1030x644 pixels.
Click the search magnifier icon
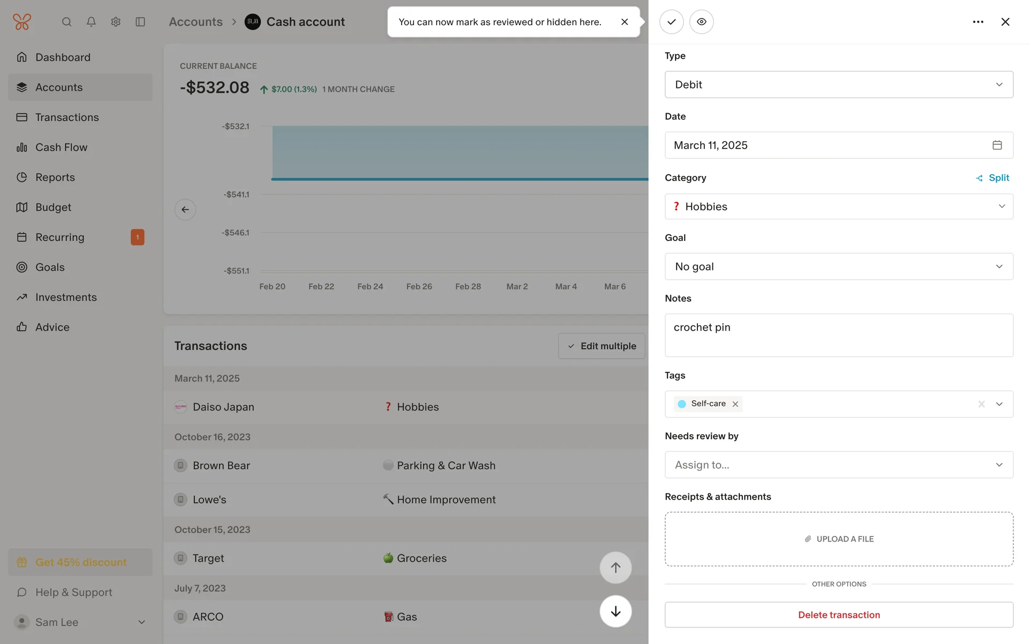[x=67, y=22]
